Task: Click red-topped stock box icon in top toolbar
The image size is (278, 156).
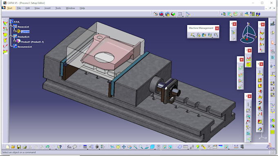Action: 161,14
